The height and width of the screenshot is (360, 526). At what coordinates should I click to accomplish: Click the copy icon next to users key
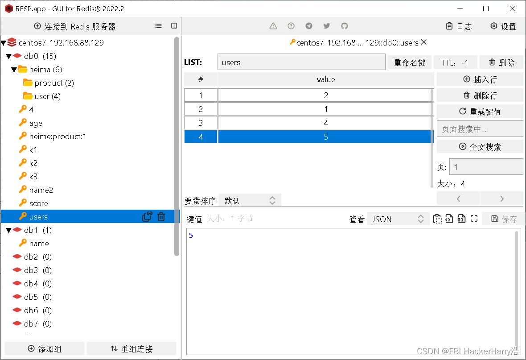click(x=147, y=216)
